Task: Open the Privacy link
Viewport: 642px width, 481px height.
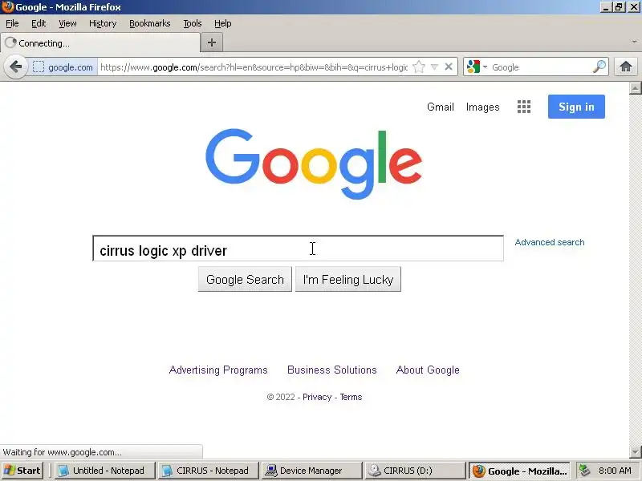Action: tap(317, 397)
